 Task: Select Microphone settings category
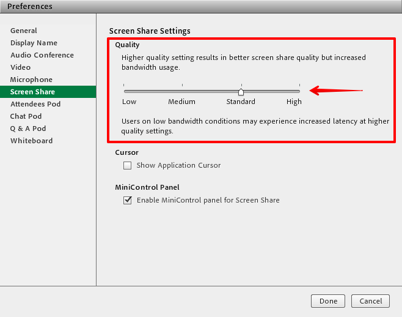coord(31,80)
